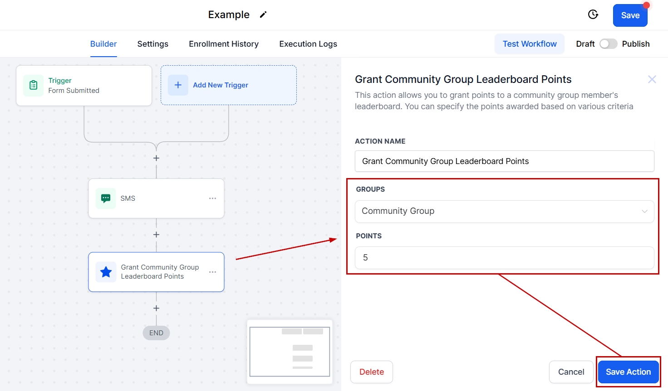Open the SMS node three-dot menu
668x391 pixels.
tap(212, 198)
